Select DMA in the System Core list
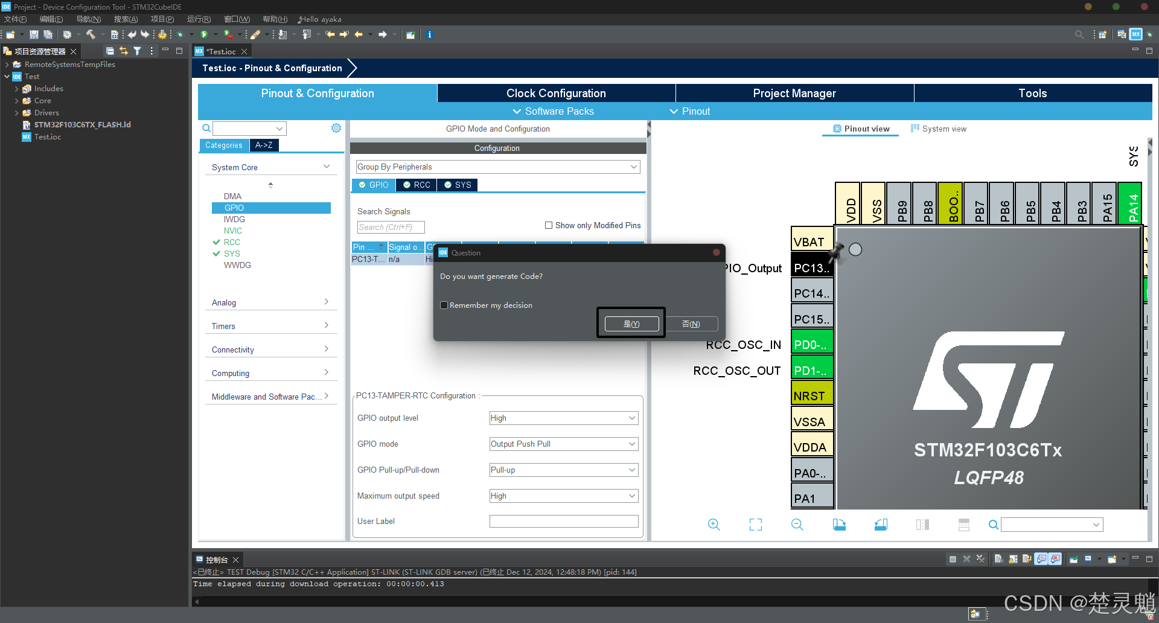Image resolution: width=1159 pixels, height=623 pixels. [x=232, y=196]
